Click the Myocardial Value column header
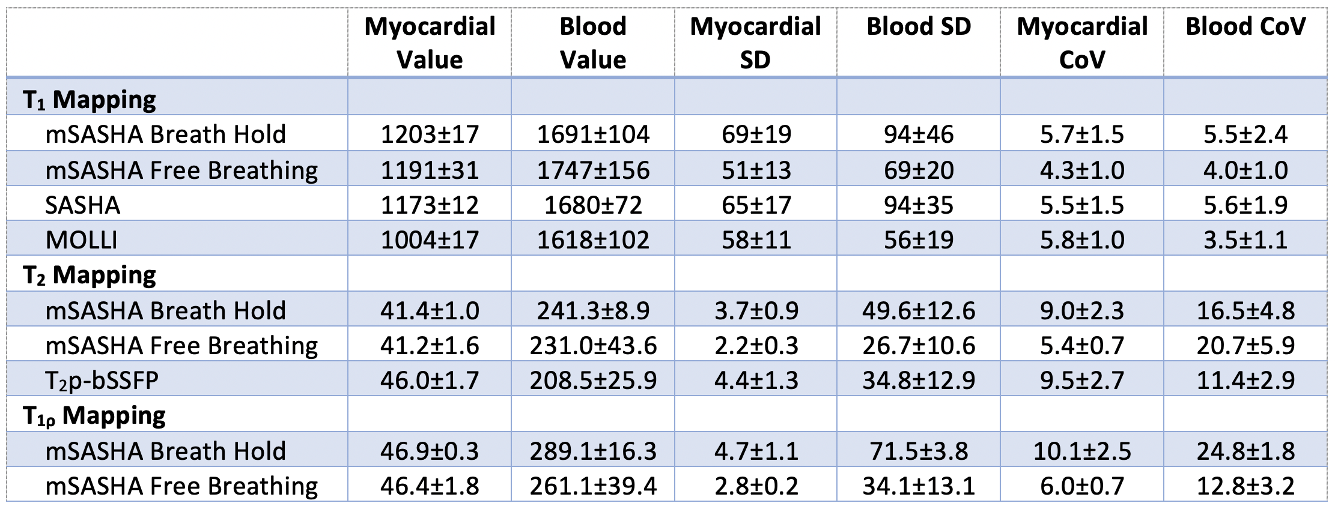Viewport: 1335px width, 509px height. point(430,43)
